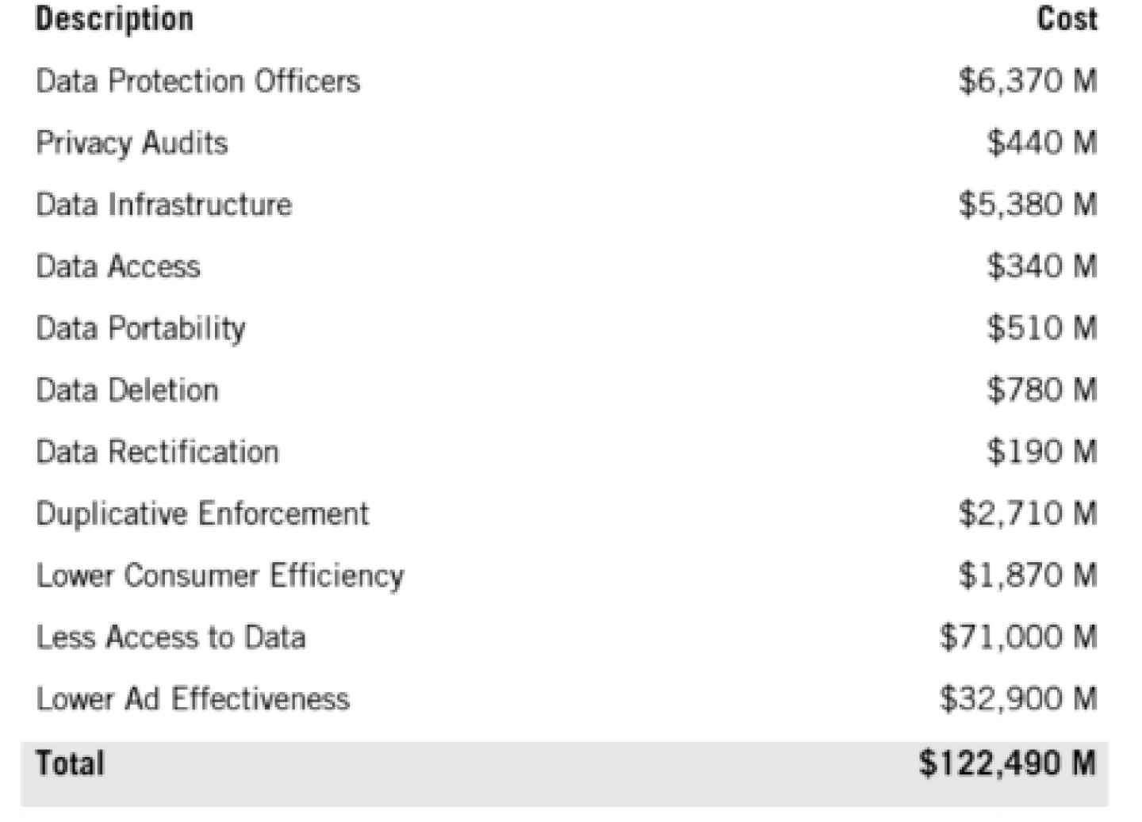Click the $71,000 M Less Access value
Screen dimensions: 1142x822
pyautogui.click(x=1018, y=637)
